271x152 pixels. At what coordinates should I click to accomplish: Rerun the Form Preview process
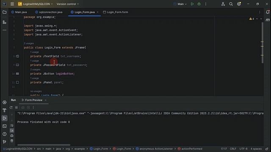coord(11,107)
